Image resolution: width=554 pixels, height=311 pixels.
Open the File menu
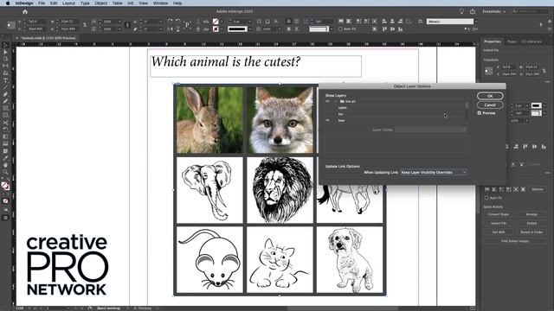pos(42,3)
